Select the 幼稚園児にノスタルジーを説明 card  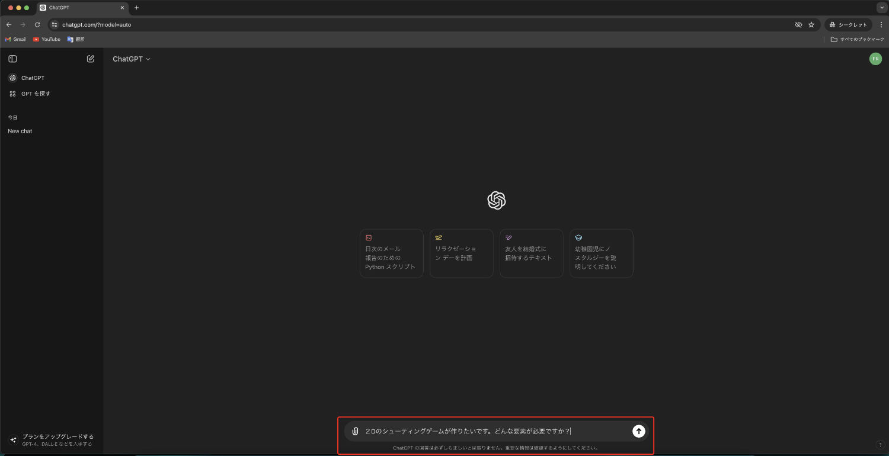point(602,253)
